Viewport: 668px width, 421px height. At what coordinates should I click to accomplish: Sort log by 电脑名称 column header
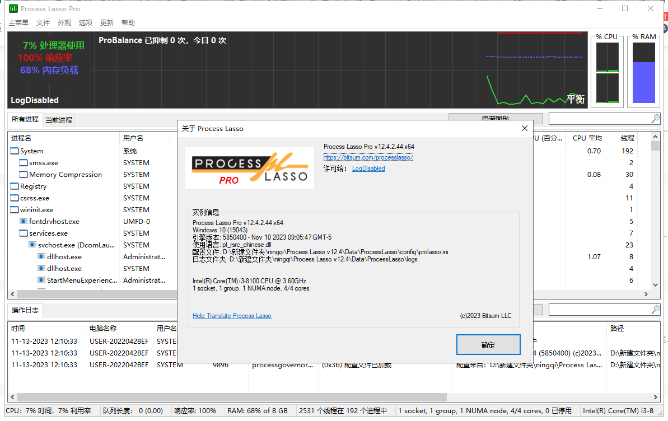[x=119, y=329]
